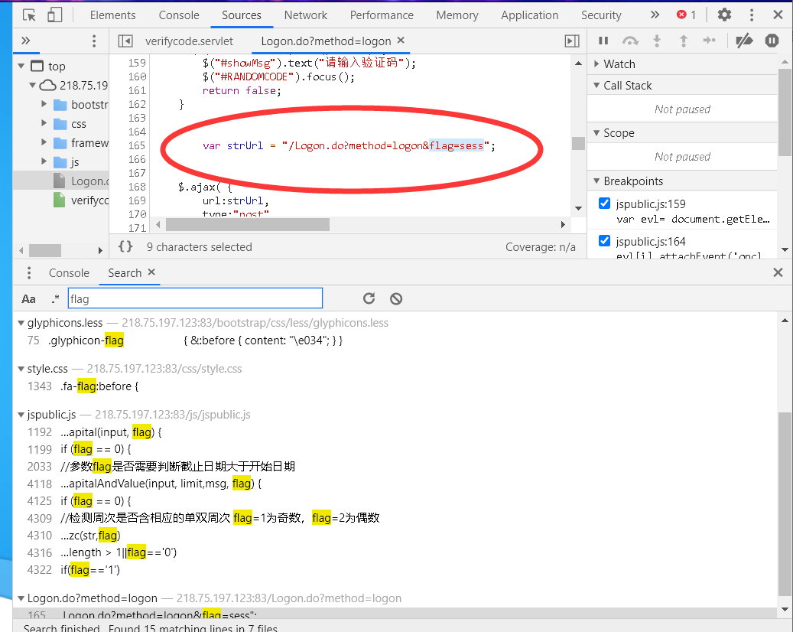Switch to verifycode.servlet source tab
The image size is (793, 632).
pos(189,41)
